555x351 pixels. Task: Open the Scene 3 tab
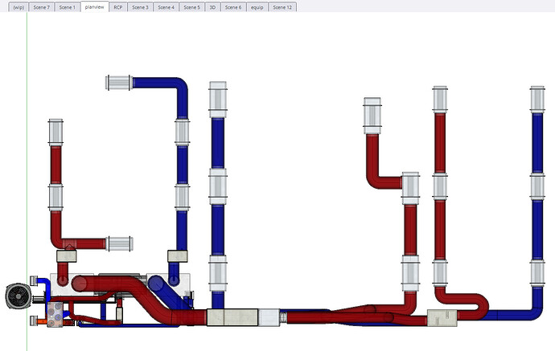[140, 7]
